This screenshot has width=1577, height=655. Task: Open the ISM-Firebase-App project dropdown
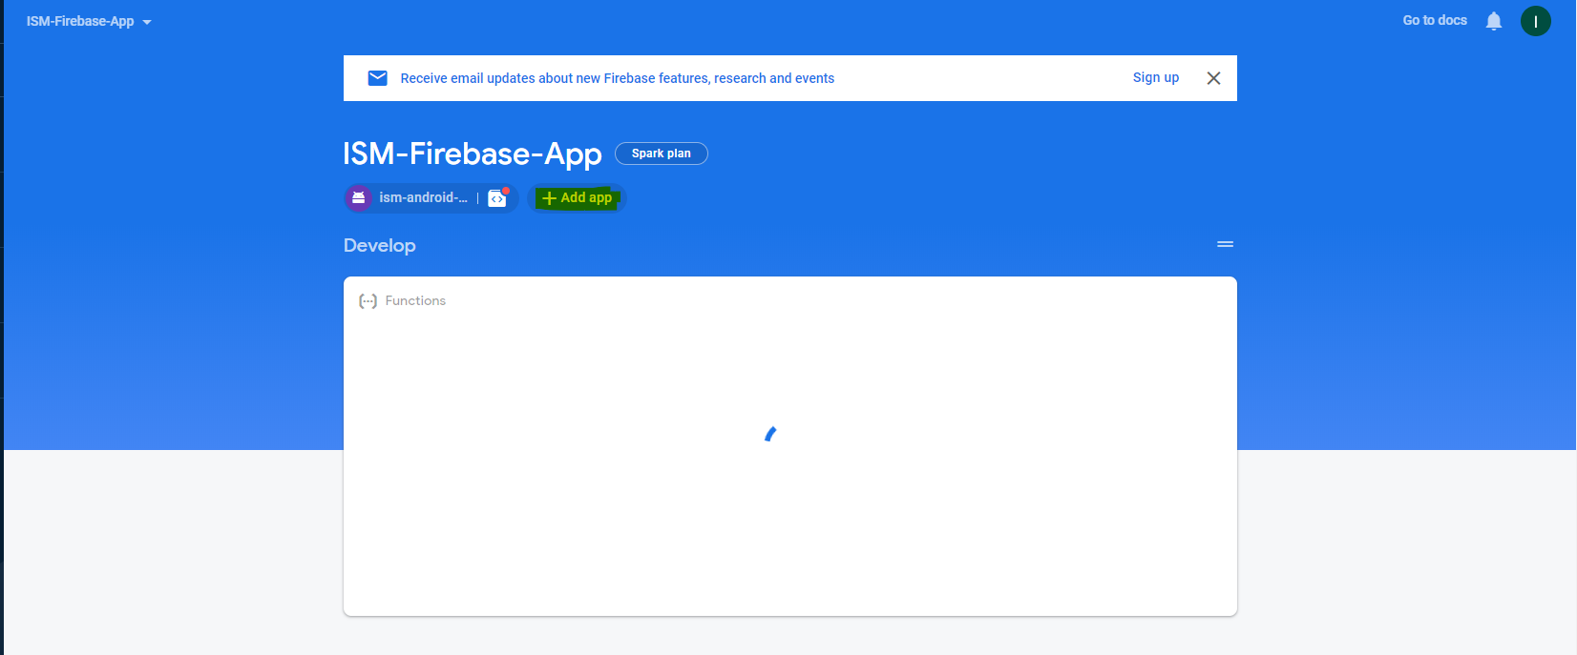(89, 21)
